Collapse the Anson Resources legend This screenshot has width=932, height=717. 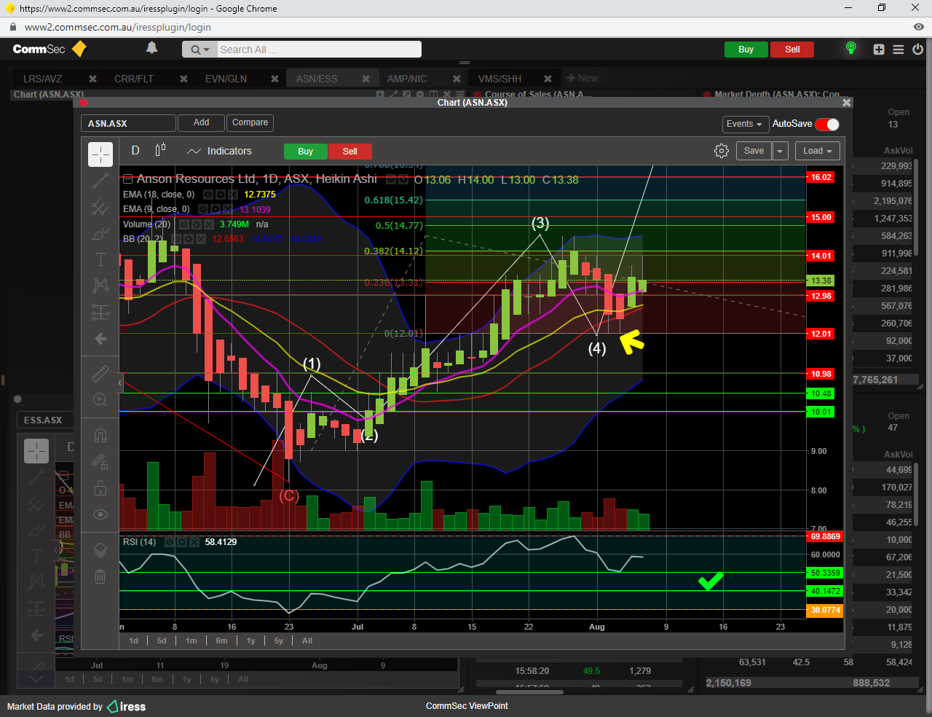click(x=127, y=179)
